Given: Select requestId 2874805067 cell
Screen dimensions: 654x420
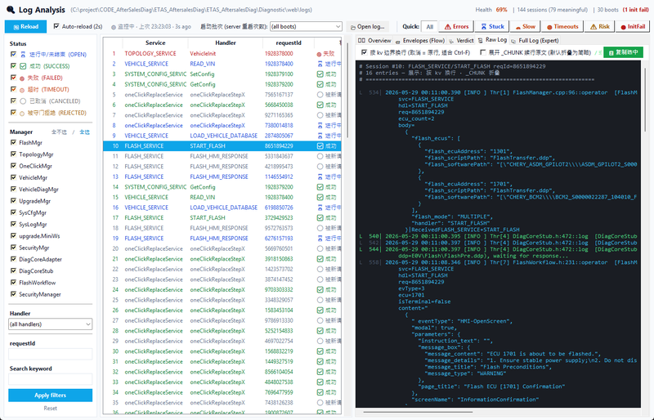Looking at the screenshot, I should [279, 136].
